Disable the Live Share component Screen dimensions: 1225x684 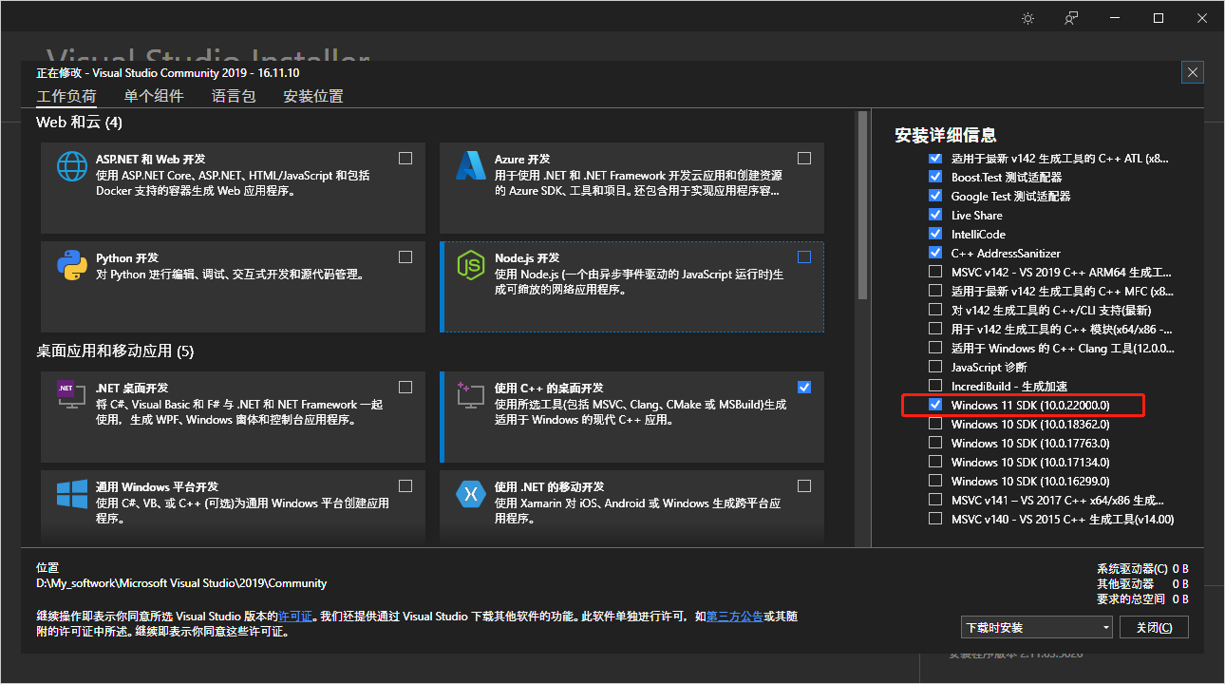935,215
